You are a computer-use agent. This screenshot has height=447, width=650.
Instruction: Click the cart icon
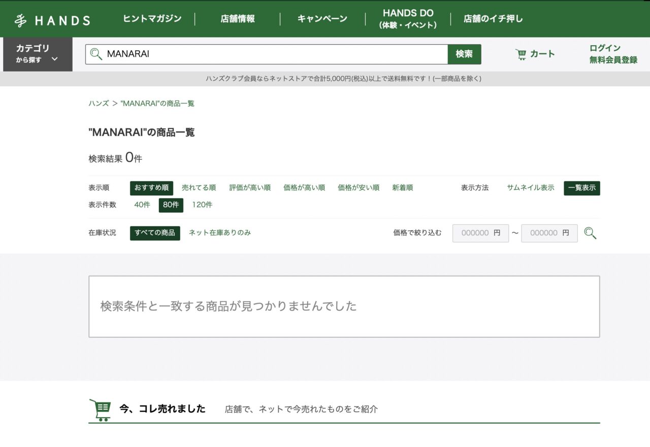[x=521, y=54]
